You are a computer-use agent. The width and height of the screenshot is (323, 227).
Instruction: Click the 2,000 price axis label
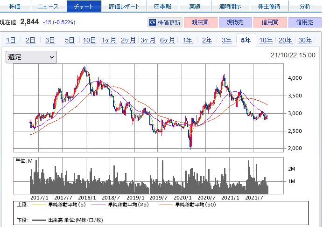click(295, 148)
